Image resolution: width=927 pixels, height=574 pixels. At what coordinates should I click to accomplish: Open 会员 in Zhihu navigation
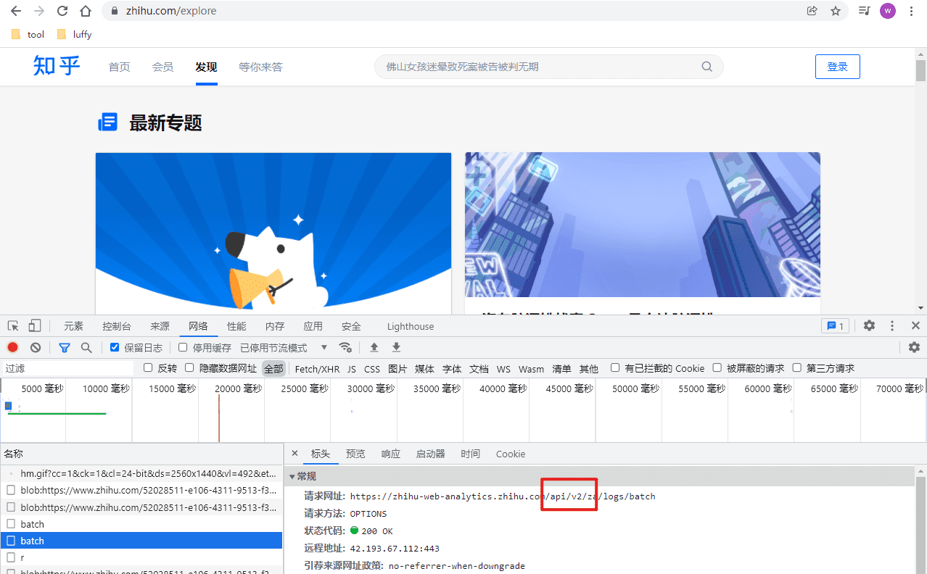tap(162, 67)
